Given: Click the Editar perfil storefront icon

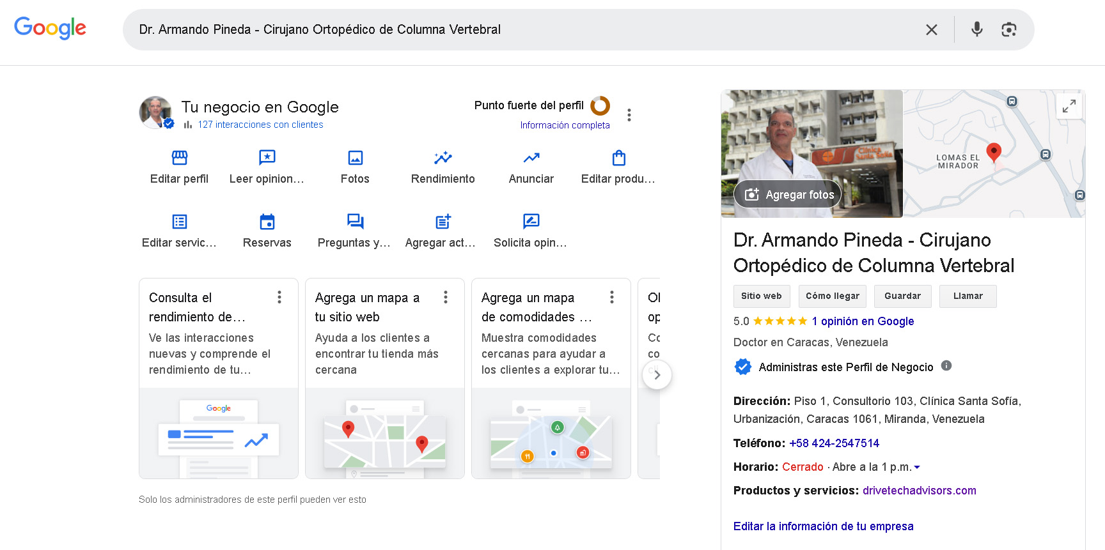Looking at the screenshot, I should pyautogui.click(x=180, y=158).
